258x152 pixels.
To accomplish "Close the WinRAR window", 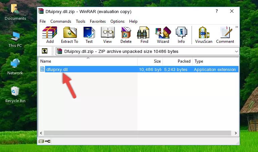I will (x=232, y=11).
